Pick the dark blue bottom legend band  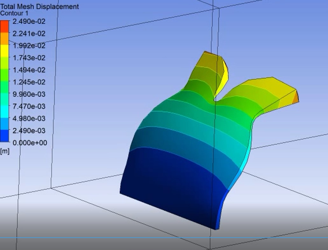[x=5, y=136]
